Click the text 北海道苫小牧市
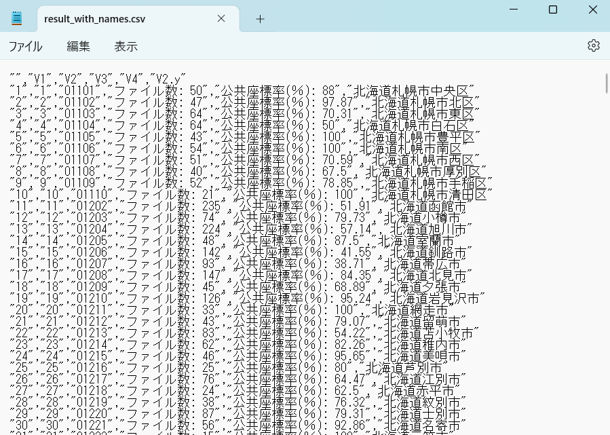Screen dimensions: 610x435 point(428,333)
